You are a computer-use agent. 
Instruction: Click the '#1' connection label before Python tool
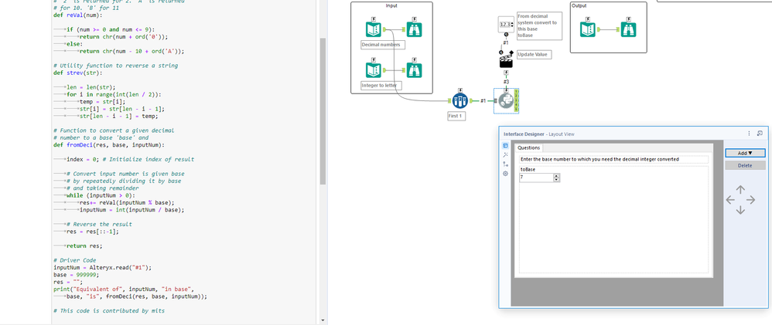coord(483,101)
